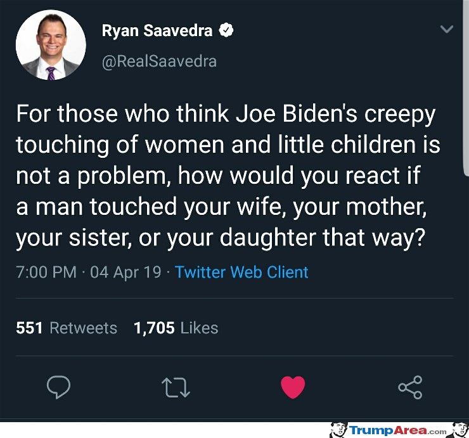The height and width of the screenshot is (438, 469).
Task: Click the 04 Apr 19 date
Action: click(125, 273)
